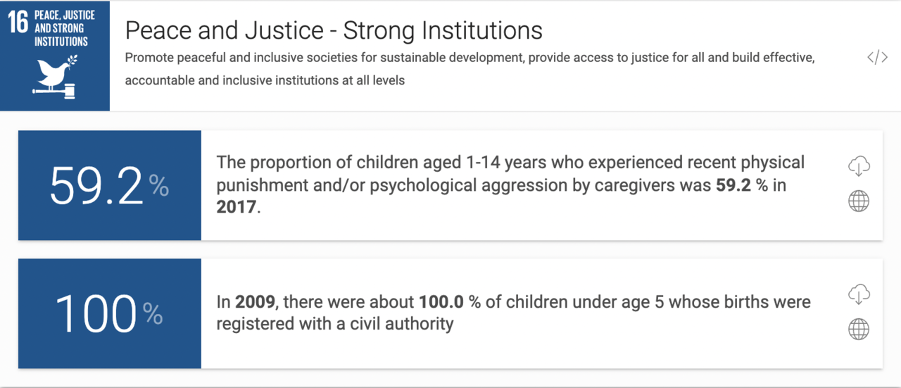Image resolution: width=901 pixels, height=388 pixels.
Task: Download the physical punishment indicator data
Action: click(x=859, y=166)
